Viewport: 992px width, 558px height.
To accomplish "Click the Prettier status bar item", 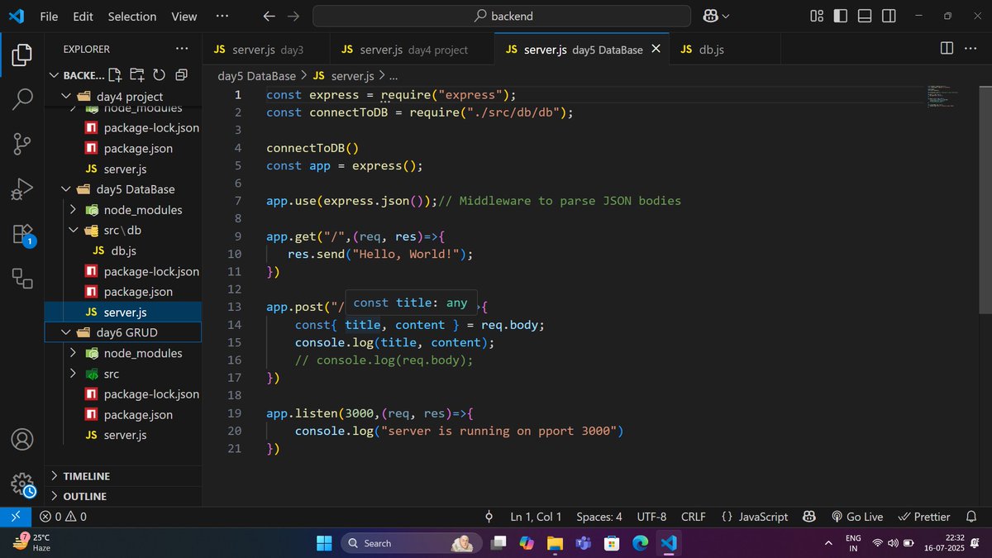I will pos(924,517).
